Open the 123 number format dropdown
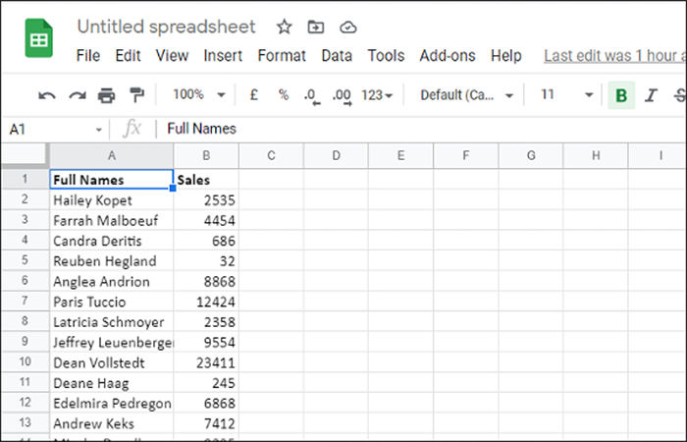 click(377, 95)
